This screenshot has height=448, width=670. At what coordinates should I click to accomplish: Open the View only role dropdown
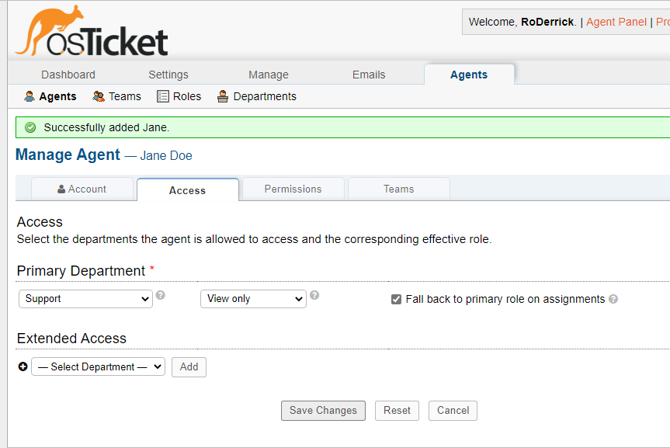tap(253, 299)
